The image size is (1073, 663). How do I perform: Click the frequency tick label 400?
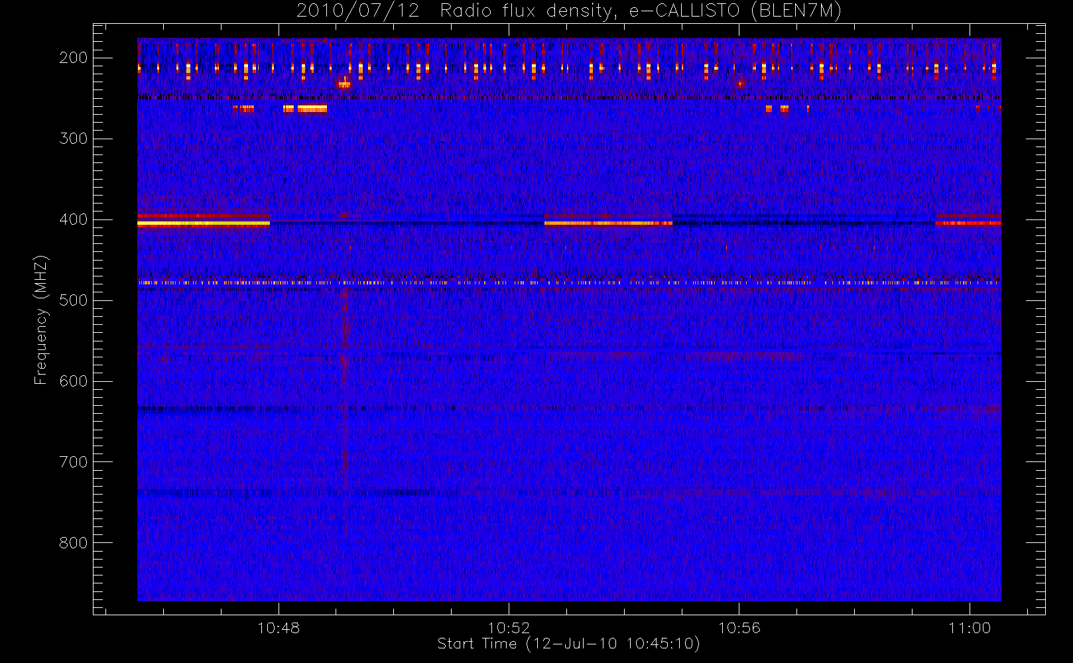click(74, 219)
